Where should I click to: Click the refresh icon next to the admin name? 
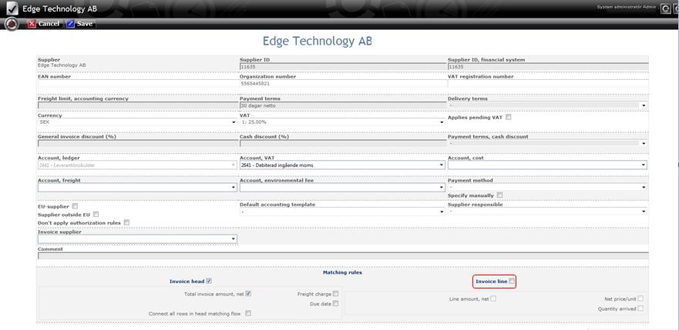click(x=665, y=8)
